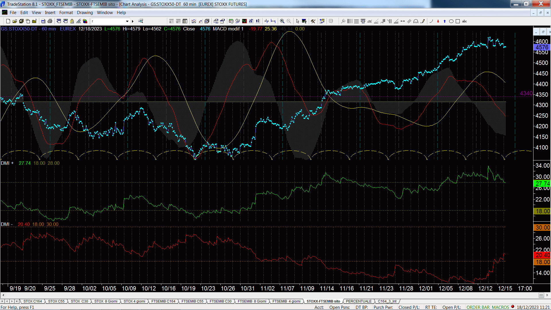Screen dimensions: 551x310
Task: Click the ORDER BAR status item
Action: pos(478,307)
